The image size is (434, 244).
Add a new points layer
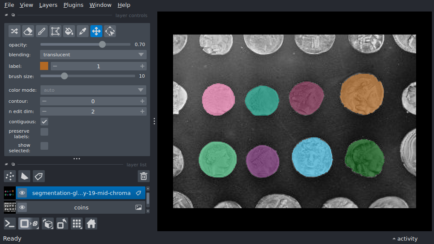pyautogui.click(x=10, y=176)
